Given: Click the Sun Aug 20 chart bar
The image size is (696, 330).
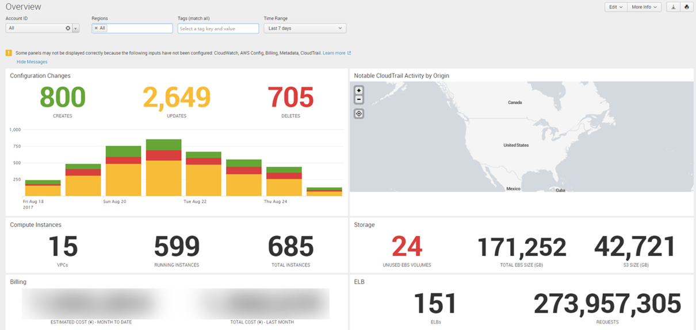Looking at the screenshot, I should (x=123, y=171).
